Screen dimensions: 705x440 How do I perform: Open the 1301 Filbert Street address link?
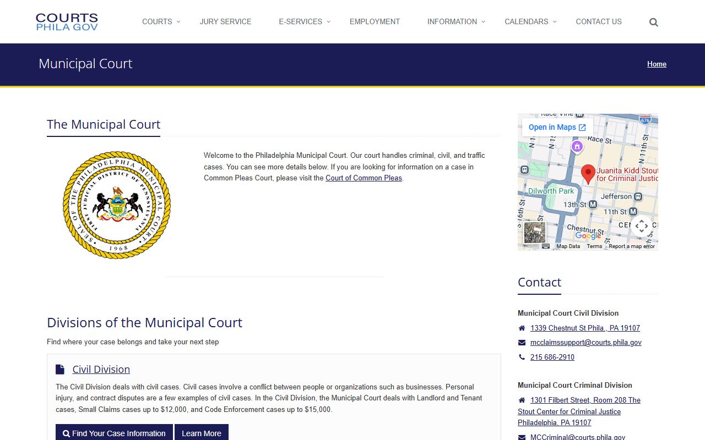tap(579, 411)
